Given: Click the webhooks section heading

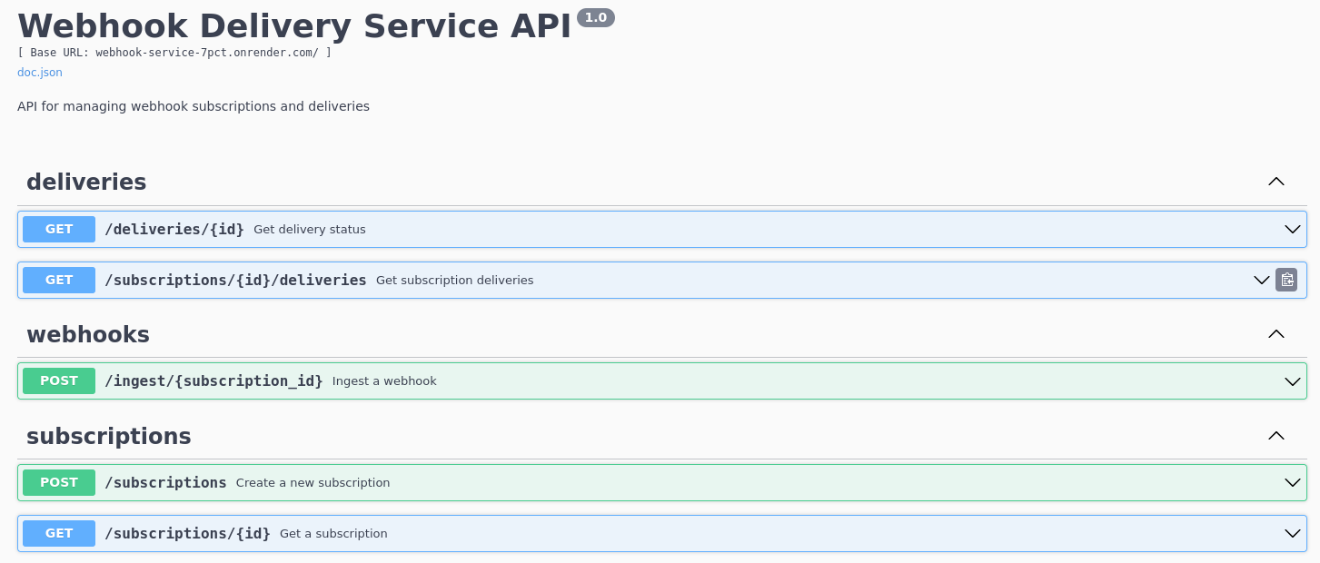Looking at the screenshot, I should [x=88, y=334].
